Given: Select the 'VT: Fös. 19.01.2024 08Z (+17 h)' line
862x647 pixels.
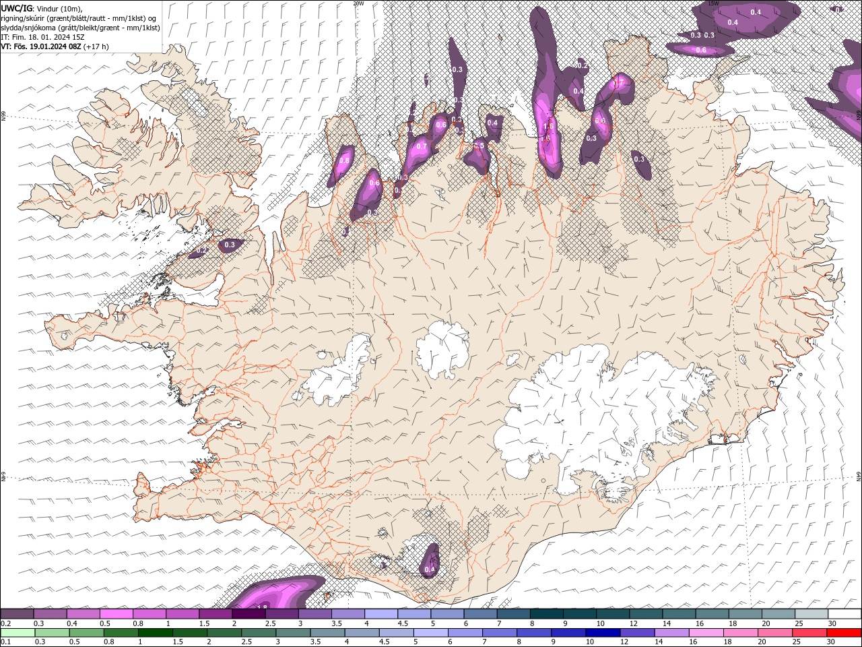Looking at the screenshot, I should pos(55,47).
